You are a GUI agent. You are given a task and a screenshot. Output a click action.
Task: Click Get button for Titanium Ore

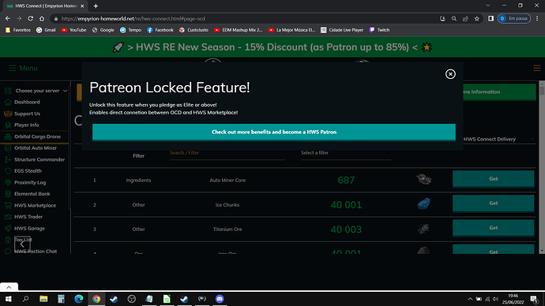tap(493, 228)
